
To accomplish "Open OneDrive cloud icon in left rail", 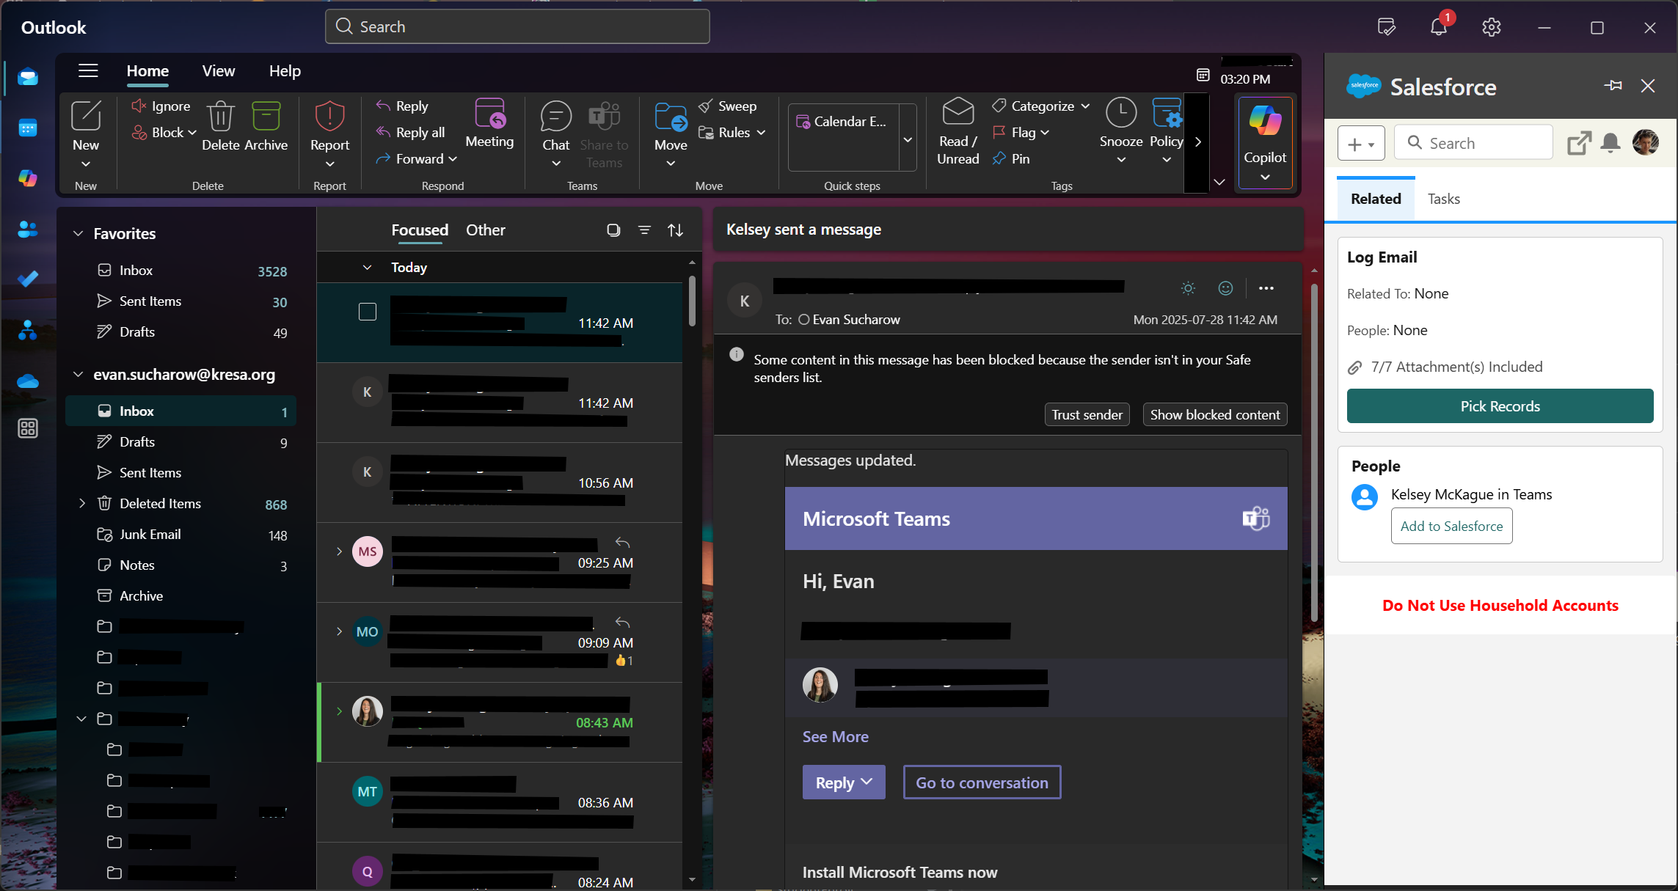I will (28, 381).
